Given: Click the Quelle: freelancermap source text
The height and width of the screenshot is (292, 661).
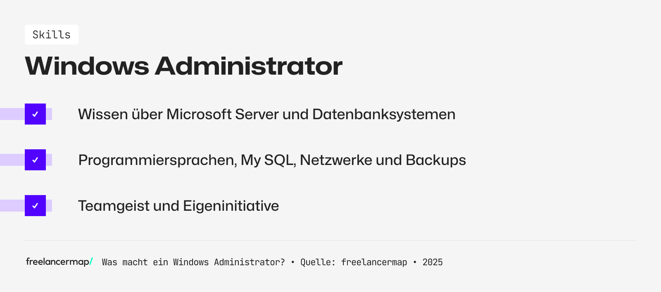Looking at the screenshot, I should tap(354, 262).
